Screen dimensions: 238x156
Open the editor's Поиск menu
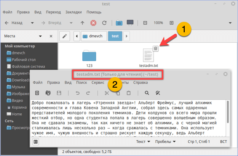point(82,83)
